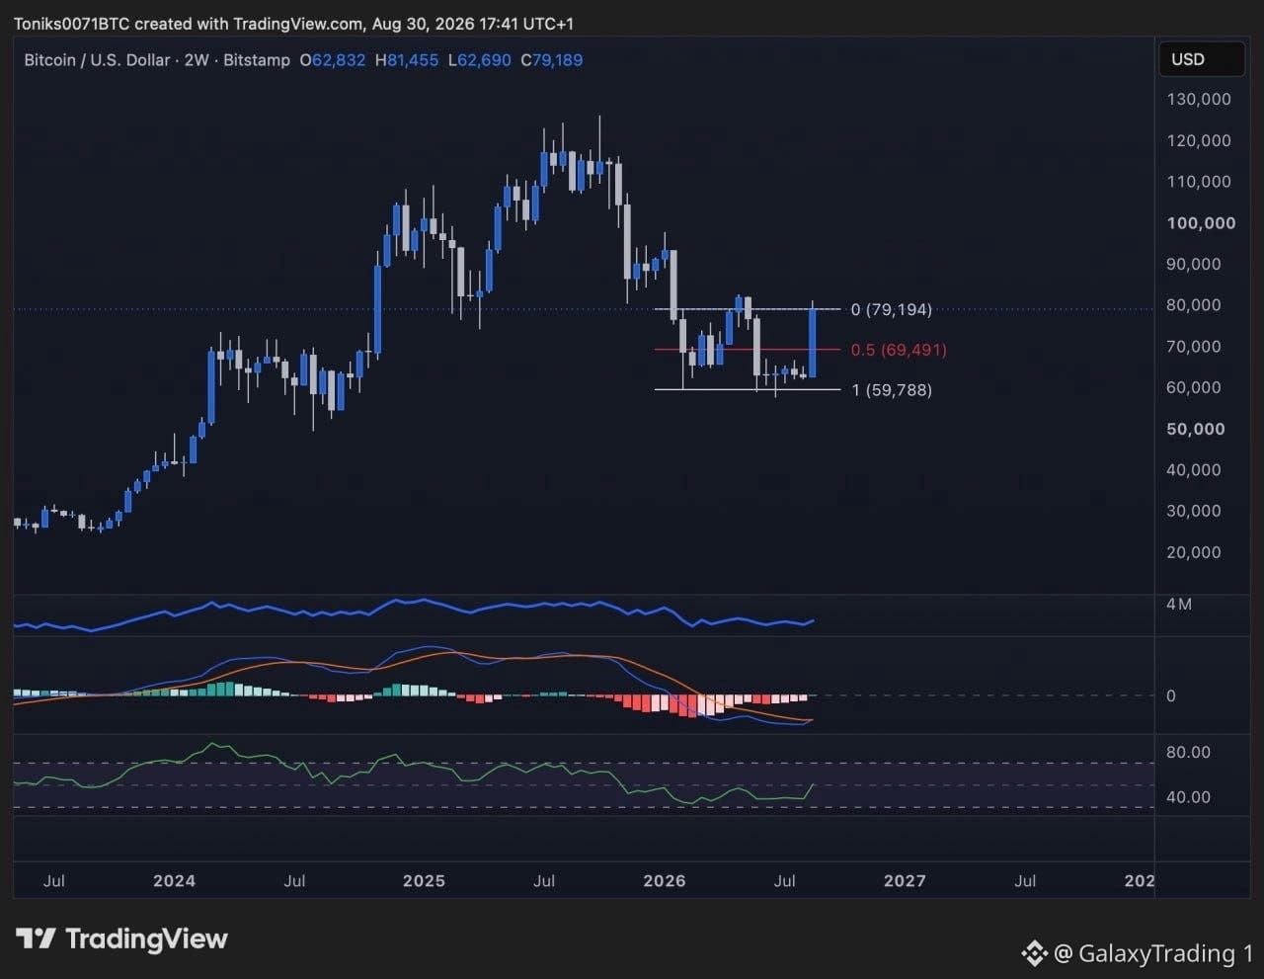
Task: Click the 2027 time axis label
Action: [x=905, y=880]
